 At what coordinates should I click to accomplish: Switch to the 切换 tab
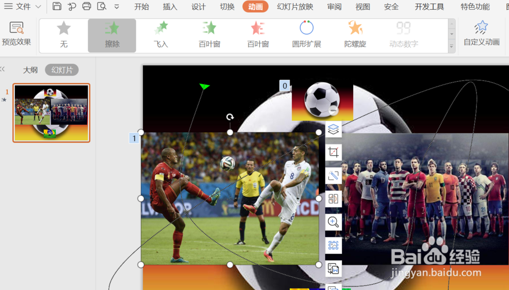click(x=227, y=7)
